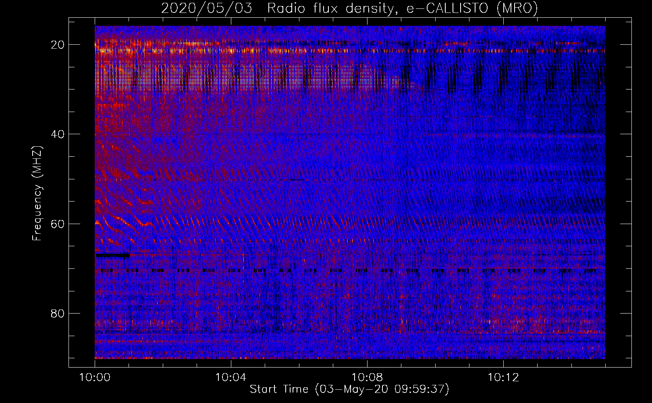Click the solid black bar near 67 MHz
Image resolution: width=652 pixels, height=403 pixels.
tap(112, 255)
